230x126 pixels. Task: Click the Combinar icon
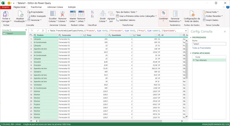coord(164,14)
